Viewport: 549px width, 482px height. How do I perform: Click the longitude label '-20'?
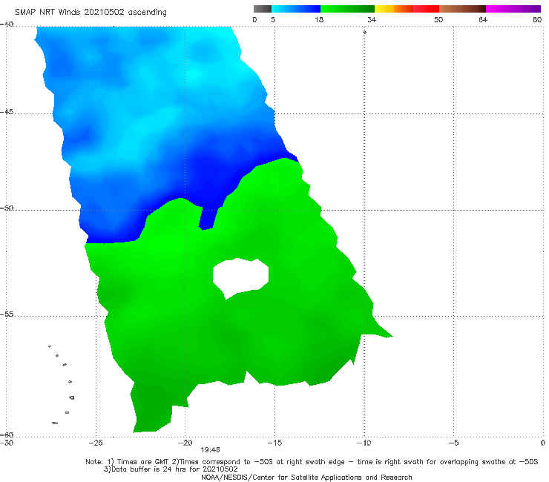click(x=185, y=443)
